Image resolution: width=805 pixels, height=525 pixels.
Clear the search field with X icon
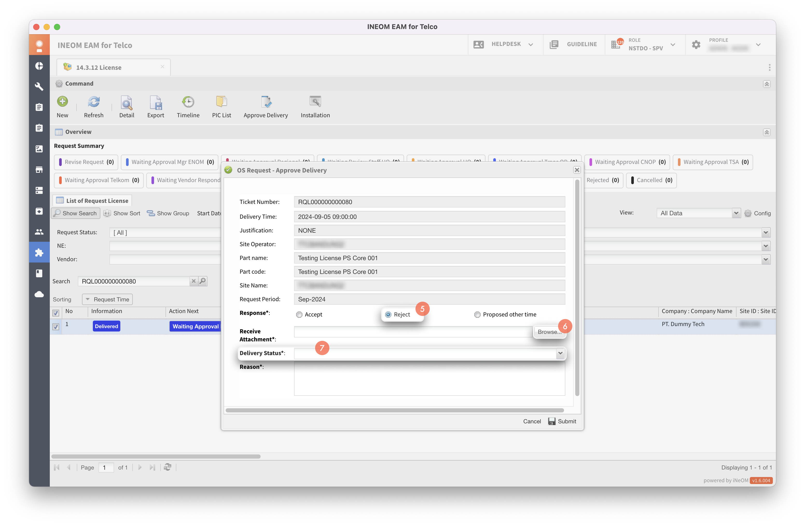coord(194,281)
